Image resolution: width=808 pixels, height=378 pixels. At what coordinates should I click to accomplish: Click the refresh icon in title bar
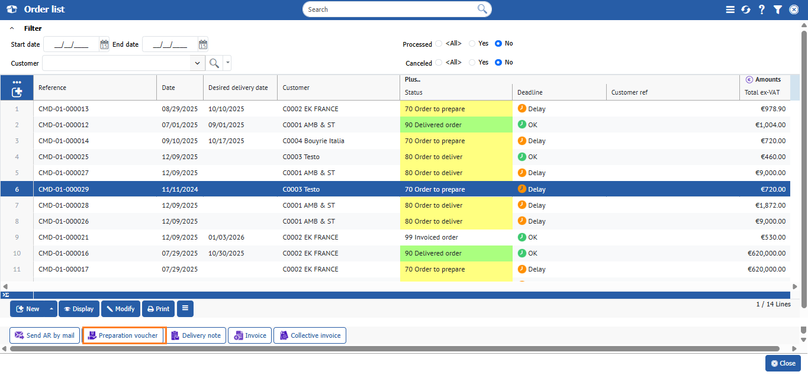746,9
